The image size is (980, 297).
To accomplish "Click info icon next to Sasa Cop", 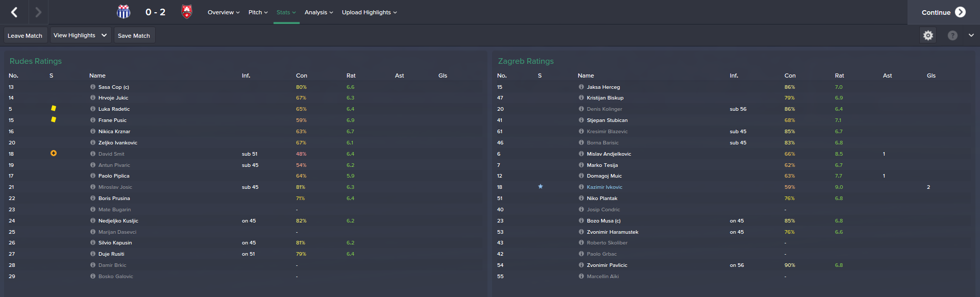I will (93, 87).
